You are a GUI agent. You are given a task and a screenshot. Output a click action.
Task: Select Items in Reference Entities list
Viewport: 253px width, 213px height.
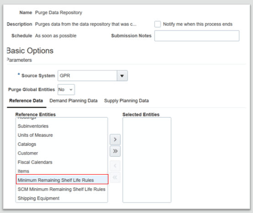point(62,171)
